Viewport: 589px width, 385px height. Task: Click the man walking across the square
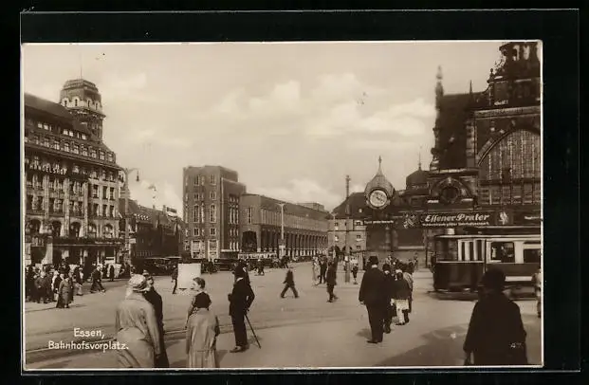289,282
